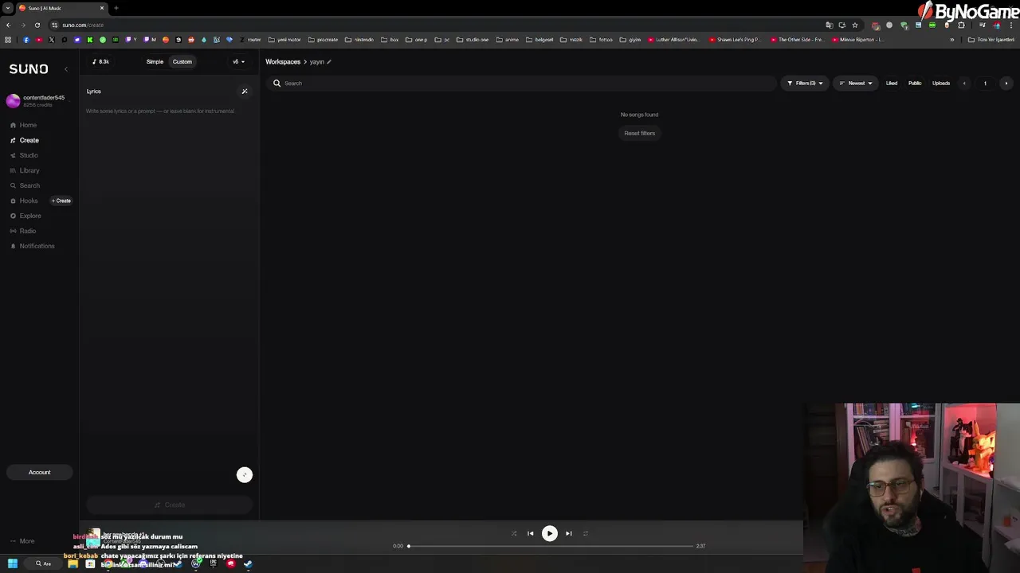Skip to next track in player
Viewport: 1020px width, 573px height.
[568, 533]
